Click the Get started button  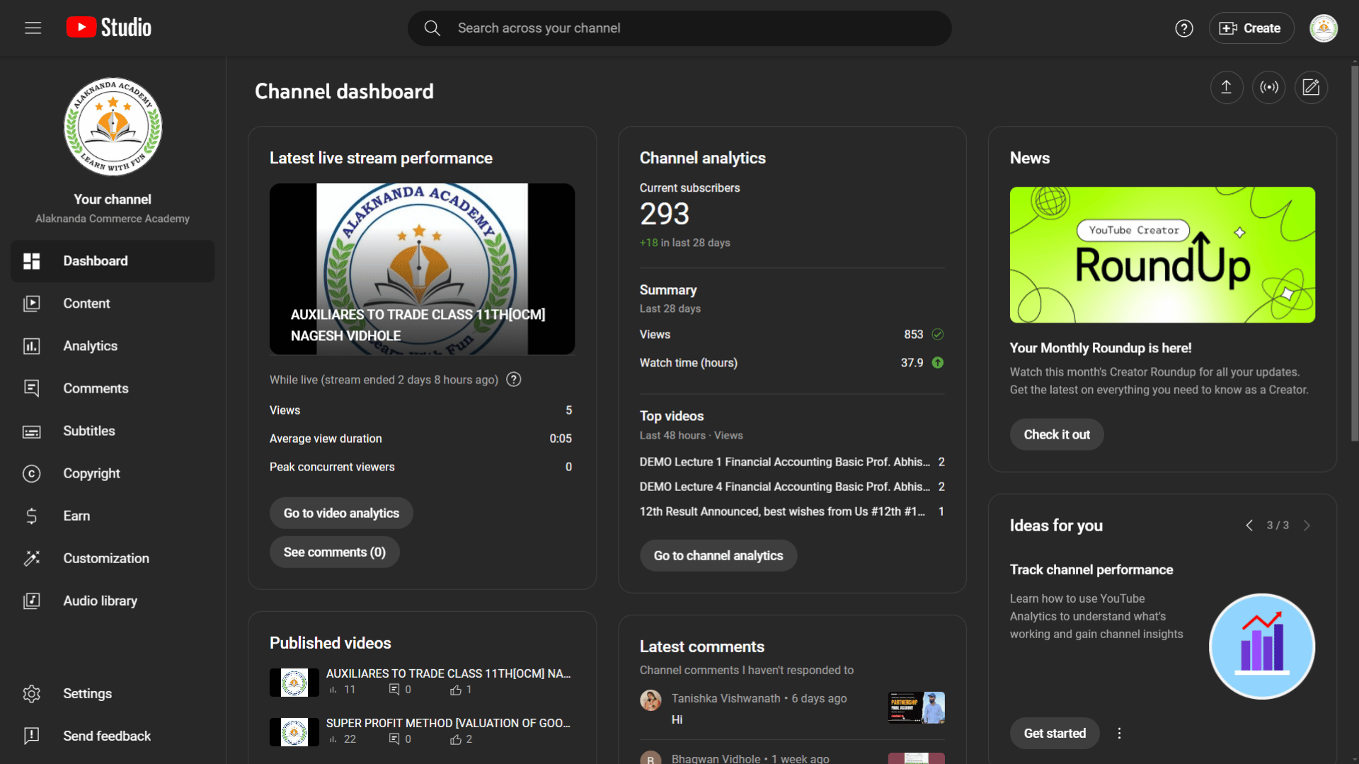coord(1055,734)
